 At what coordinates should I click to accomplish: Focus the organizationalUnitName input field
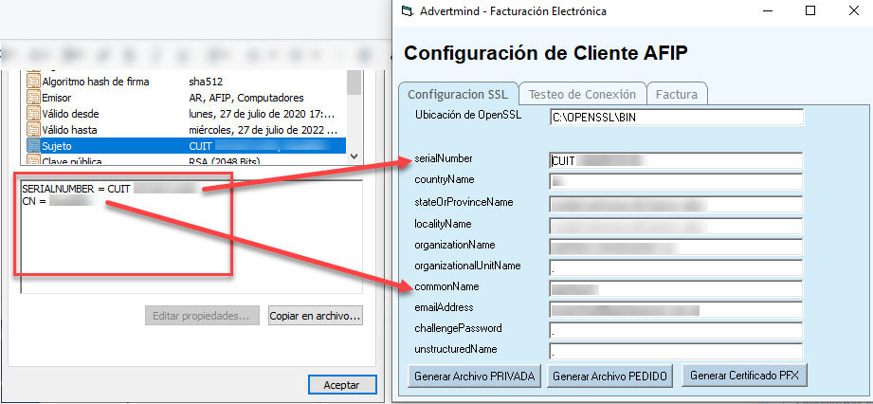(x=677, y=266)
